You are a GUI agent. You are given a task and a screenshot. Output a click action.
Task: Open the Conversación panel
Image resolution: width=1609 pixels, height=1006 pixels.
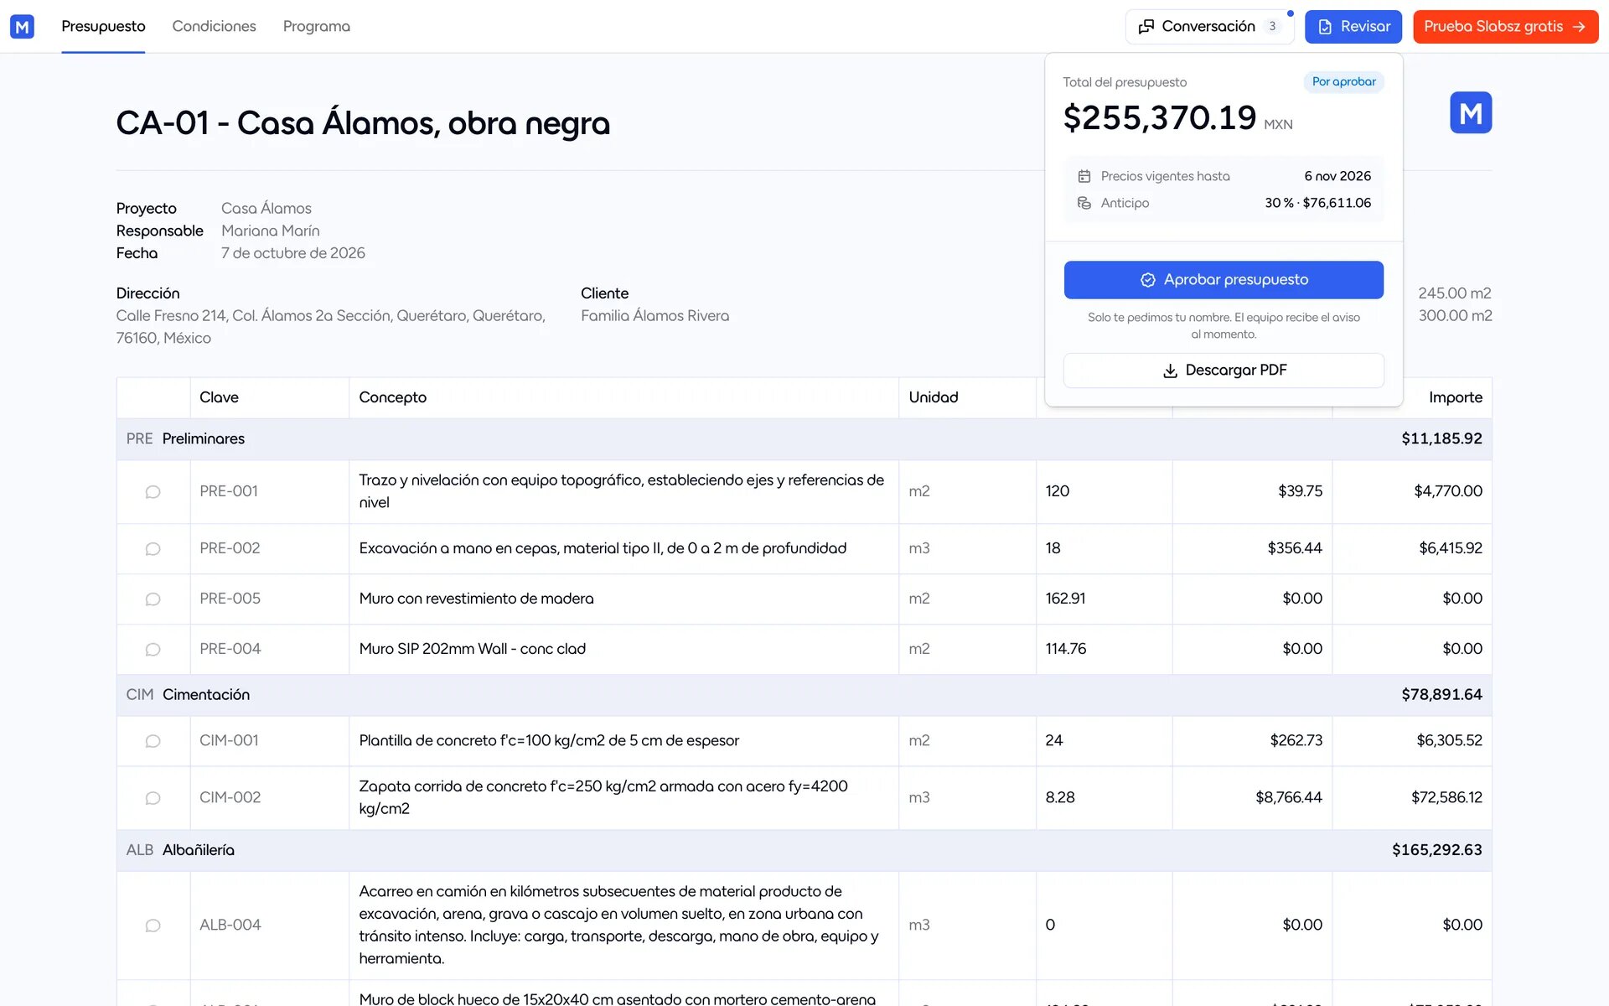[1209, 27]
